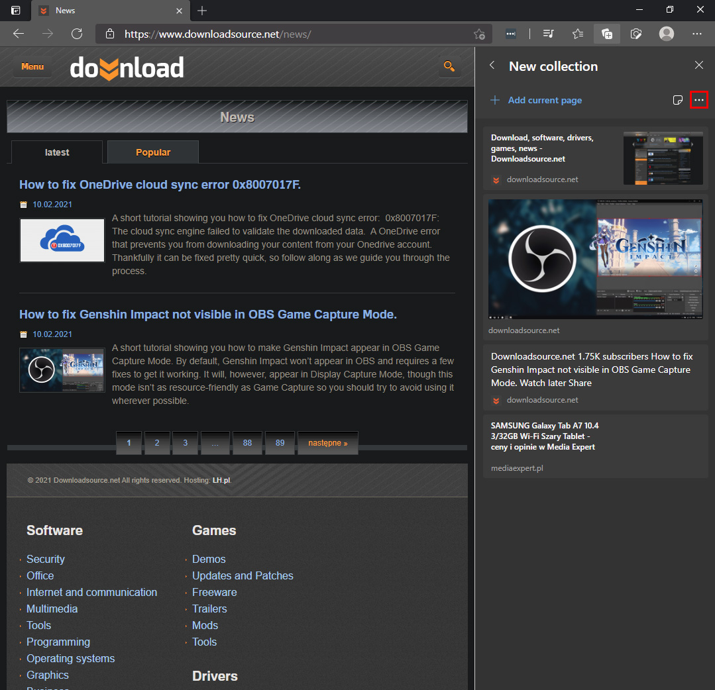The image size is (715, 690).
Task: Open Updates and Patches link
Action: (243, 575)
